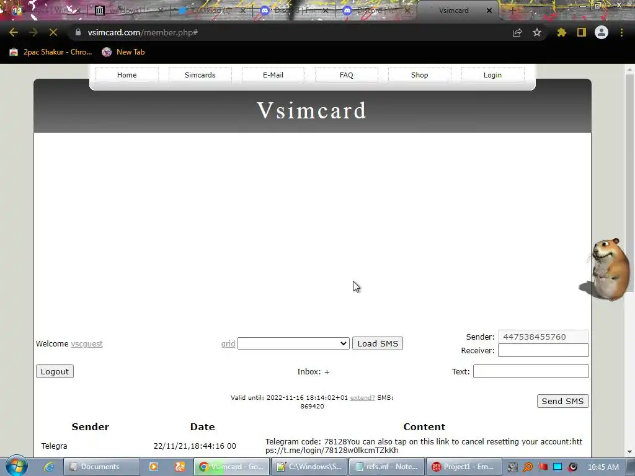Screen dimensions: 635x476
Task: Open UC Browser taskbar icon
Action: 180,467
